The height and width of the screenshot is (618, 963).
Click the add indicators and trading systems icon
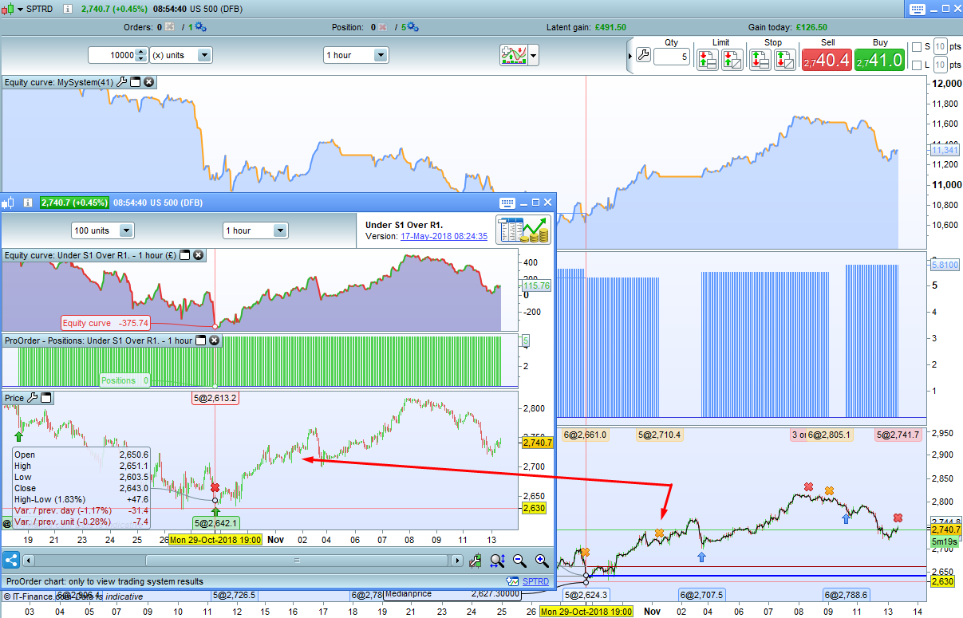tap(513, 55)
